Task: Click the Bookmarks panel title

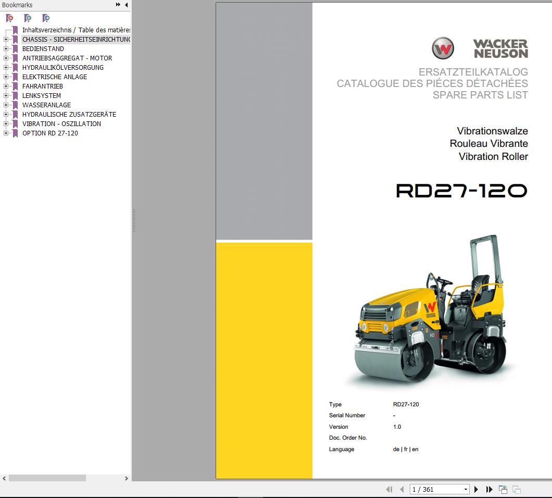Action: 17,5
